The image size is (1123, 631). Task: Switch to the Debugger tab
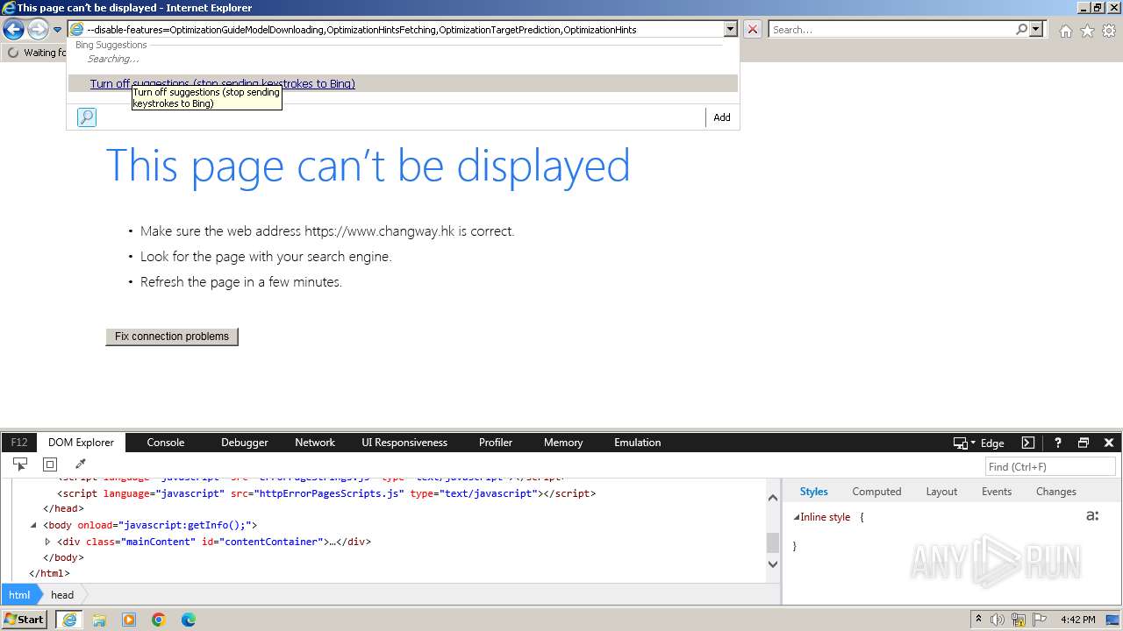(245, 443)
